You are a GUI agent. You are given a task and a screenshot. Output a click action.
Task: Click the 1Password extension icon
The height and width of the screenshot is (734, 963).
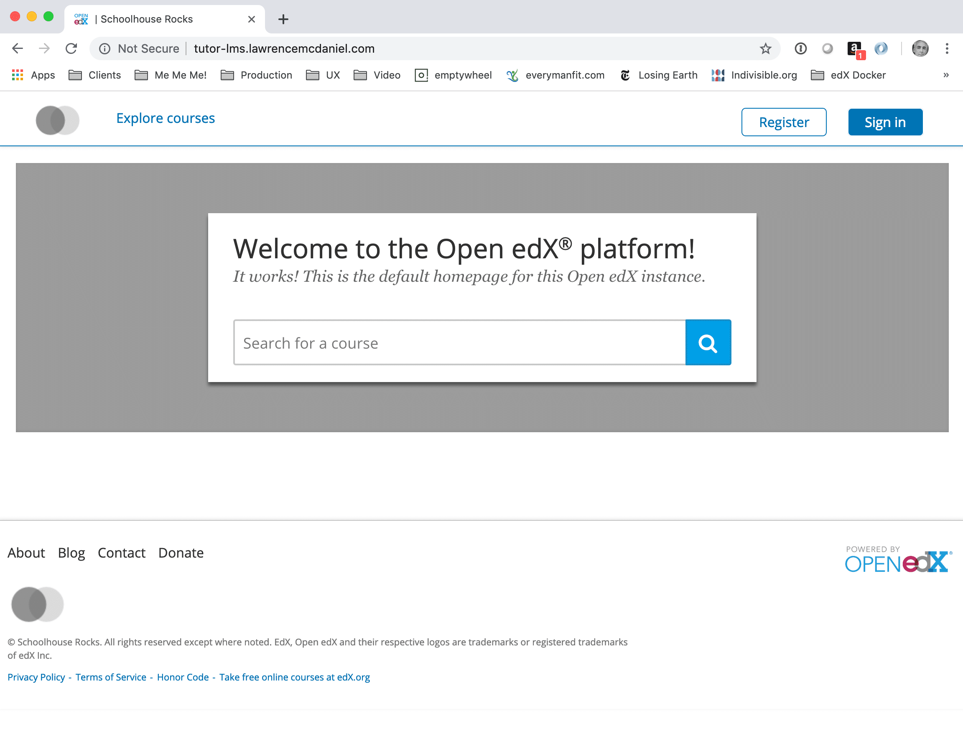[x=800, y=48]
